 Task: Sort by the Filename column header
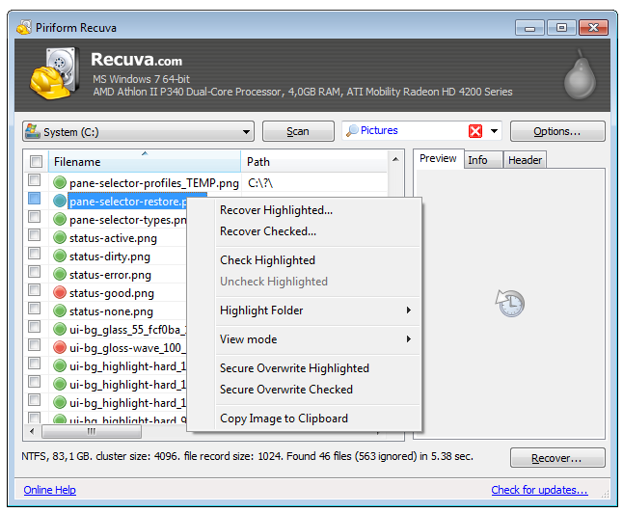click(145, 161)
